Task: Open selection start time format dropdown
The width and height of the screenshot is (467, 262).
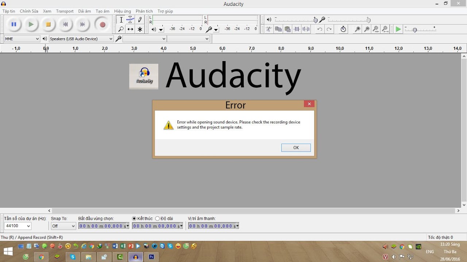Action: coord(127,226)
